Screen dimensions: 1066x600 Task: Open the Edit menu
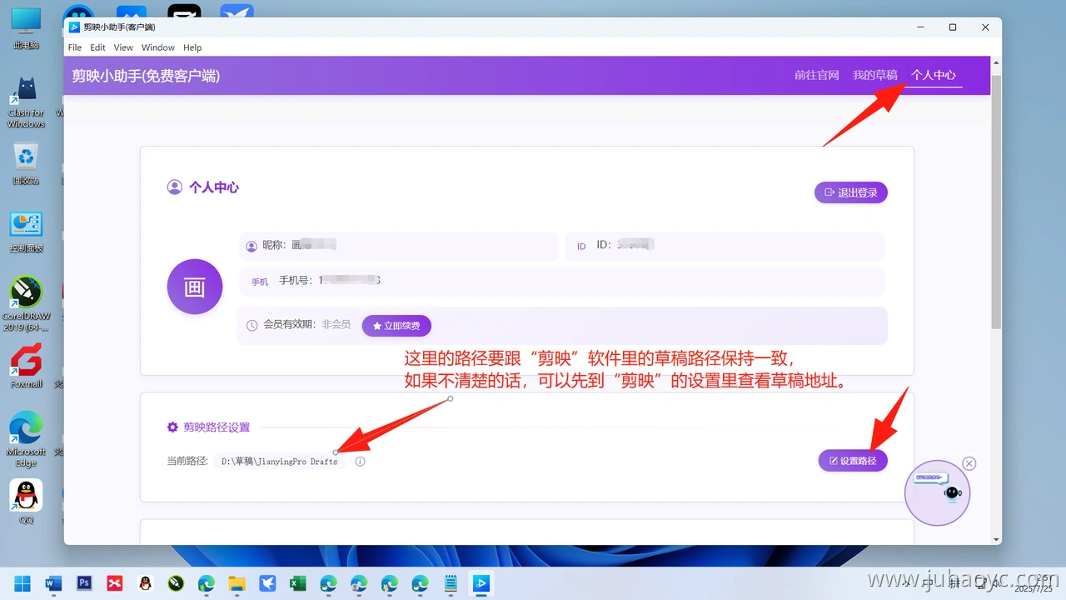coord(97,47)
